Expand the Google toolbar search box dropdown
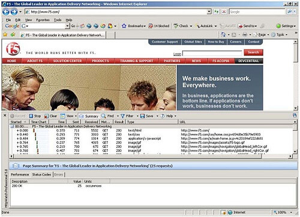 pos(67,26)
